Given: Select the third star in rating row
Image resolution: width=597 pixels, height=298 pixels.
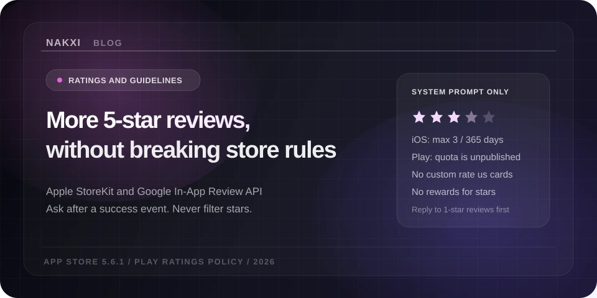Looking at the screenshot, I should (x=454, y=117).
